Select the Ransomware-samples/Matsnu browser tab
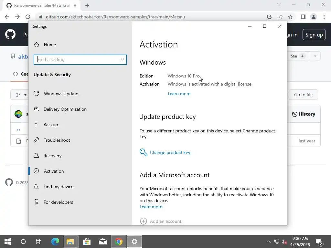Screen dimensions: 331x248 point(42,5)
